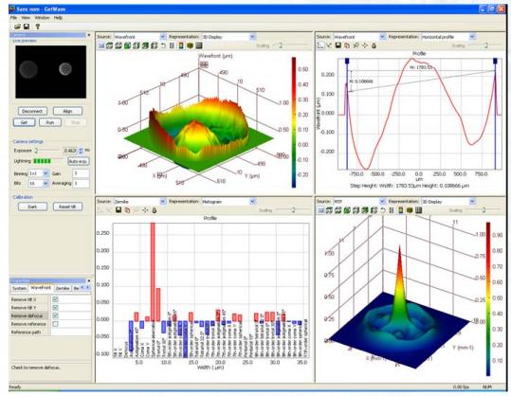
Task: Open Source dropdown showing MTF
Action: 383,201
